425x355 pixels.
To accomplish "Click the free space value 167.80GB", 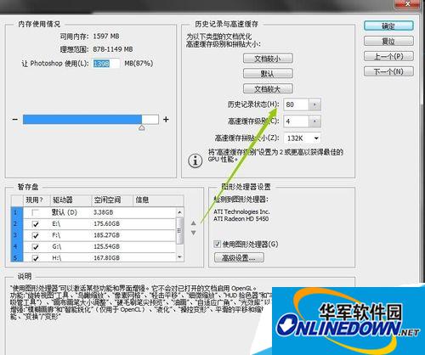I will tap(106, 258).
